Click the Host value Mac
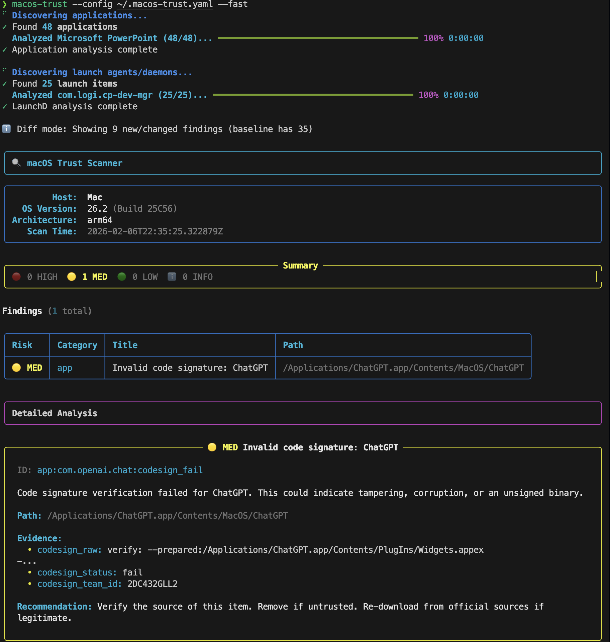 (95, 197)
